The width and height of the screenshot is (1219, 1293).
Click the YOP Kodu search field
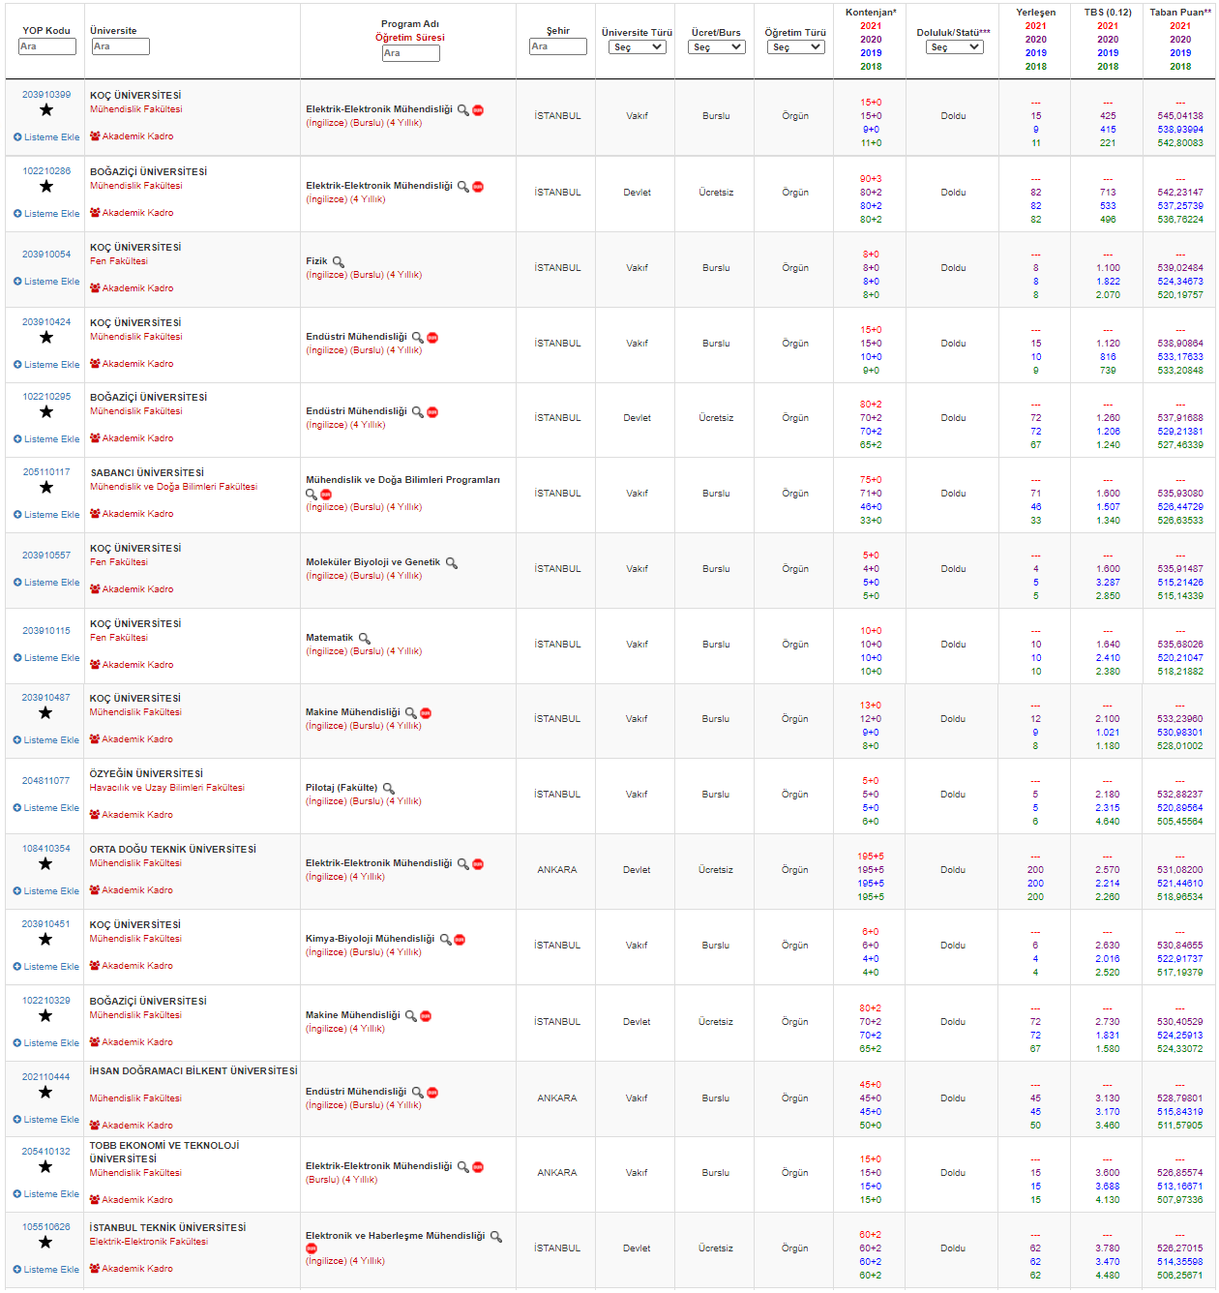pos(47,46)
